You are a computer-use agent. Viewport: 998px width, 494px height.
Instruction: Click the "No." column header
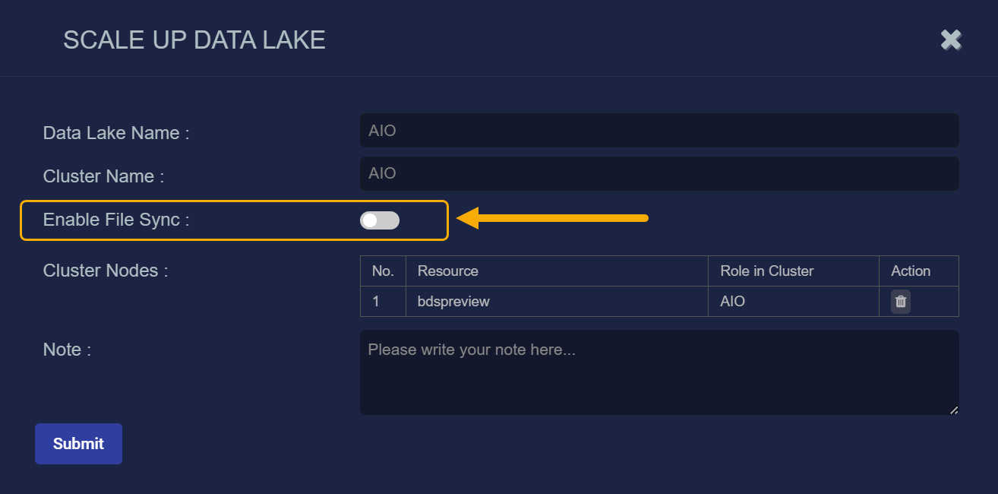pyautogui.click(x=383, y=271)
